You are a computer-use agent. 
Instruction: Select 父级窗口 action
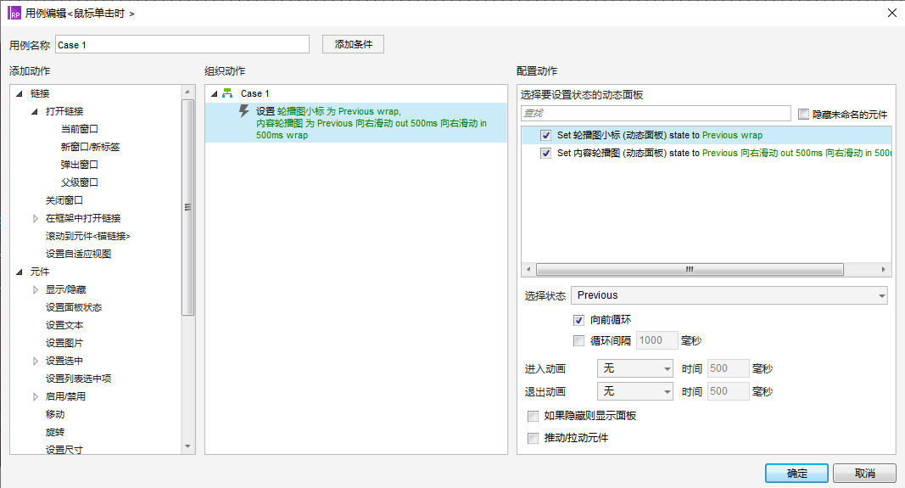point(80,182)
